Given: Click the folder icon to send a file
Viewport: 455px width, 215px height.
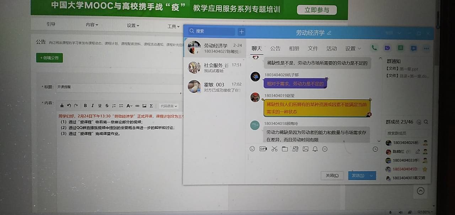Looking at the screenshot, I should tap(285, 149).
